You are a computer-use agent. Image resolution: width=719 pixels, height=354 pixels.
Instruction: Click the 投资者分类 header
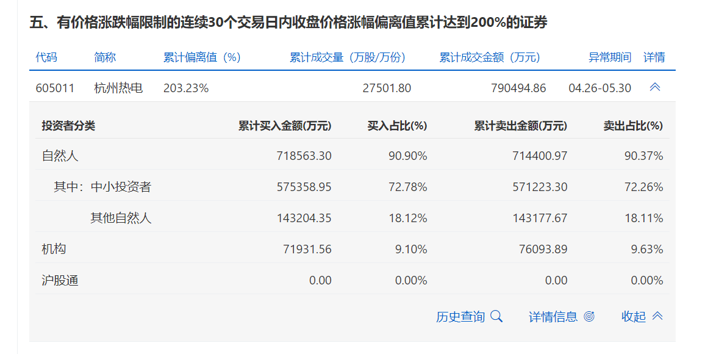(68, 126)
